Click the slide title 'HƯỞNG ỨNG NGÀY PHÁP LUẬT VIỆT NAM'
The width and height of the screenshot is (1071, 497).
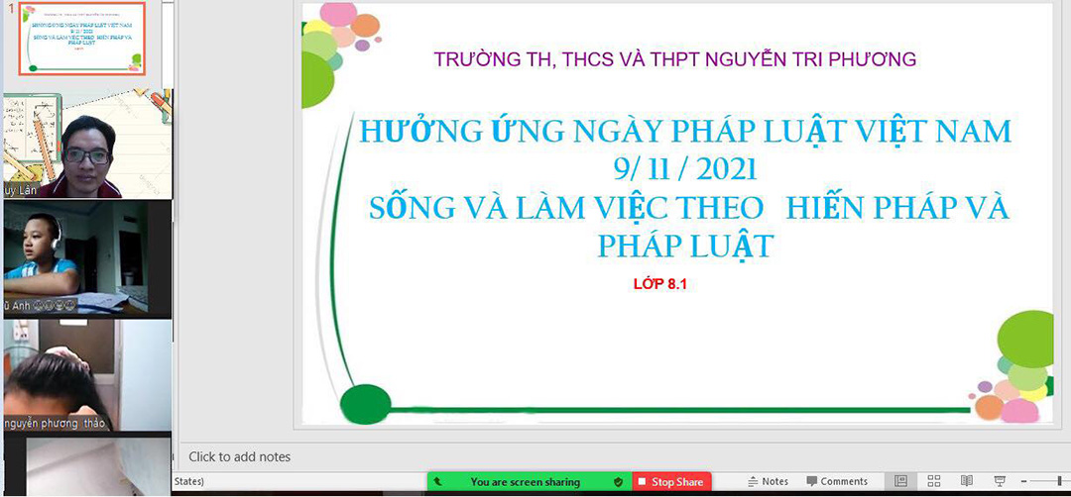(685, 131)
